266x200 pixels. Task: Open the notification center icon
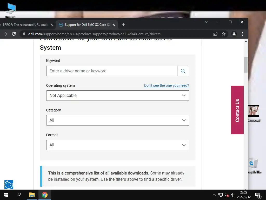(258, 195)
